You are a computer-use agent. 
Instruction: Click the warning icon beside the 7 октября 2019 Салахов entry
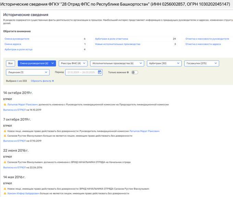(5, 136)
